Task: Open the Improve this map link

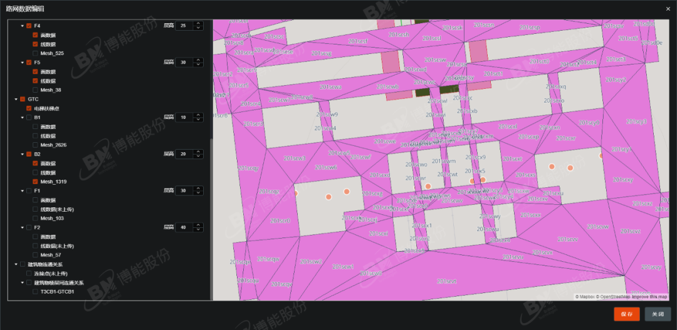Action: (x=649, y=297)
